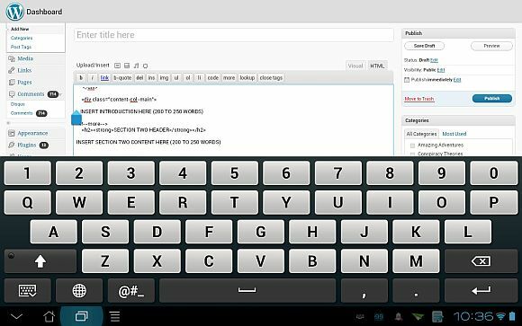
Task: Click the ins quicktag button
Action: point(151,78)
